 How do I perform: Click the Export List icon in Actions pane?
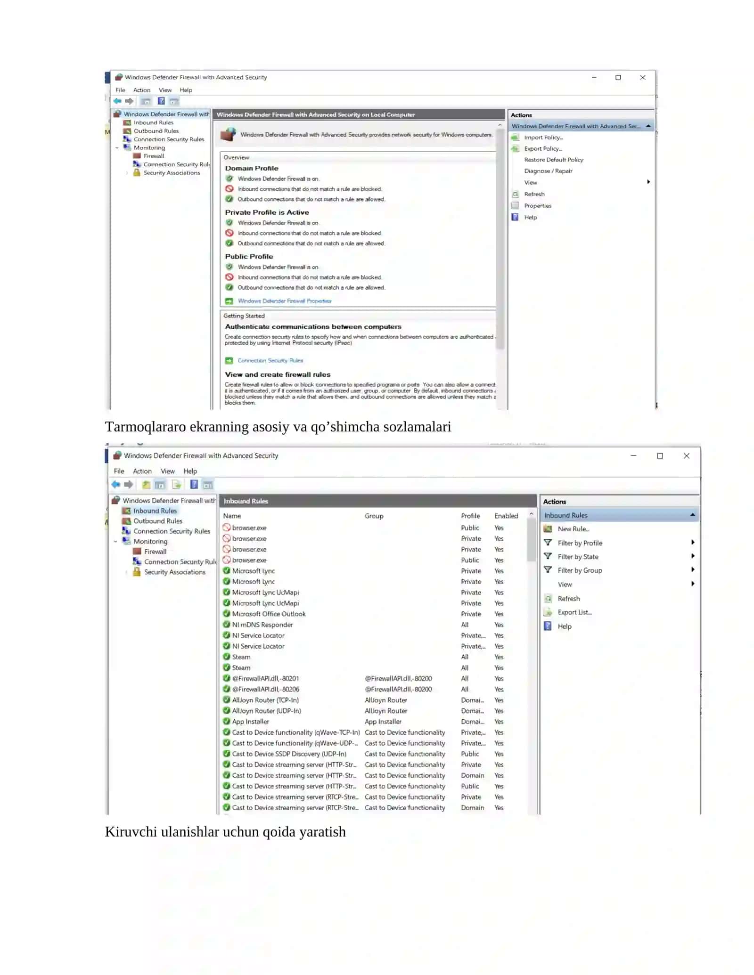tap(548, 612)
